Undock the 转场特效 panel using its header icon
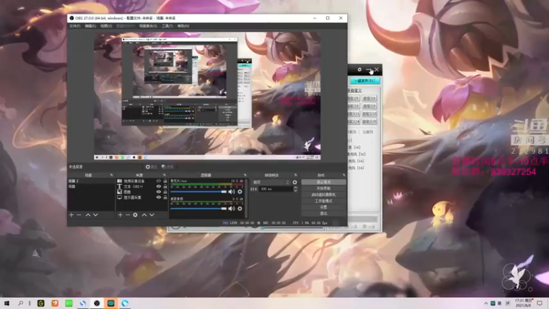Viewport: 549px width, 309px height. tap(296, 175)
